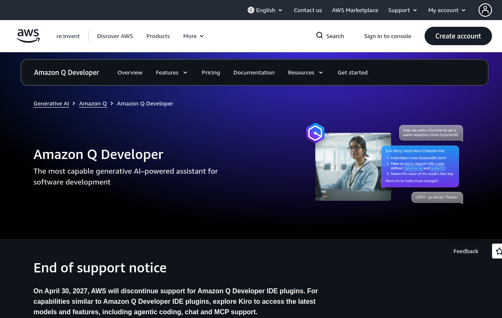Click the 'On April 30, 2027' notice paragraph
The image size is (502, 318).
coord(176,301)
